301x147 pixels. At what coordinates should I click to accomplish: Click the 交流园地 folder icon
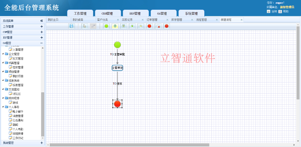[x=7, y=89]
